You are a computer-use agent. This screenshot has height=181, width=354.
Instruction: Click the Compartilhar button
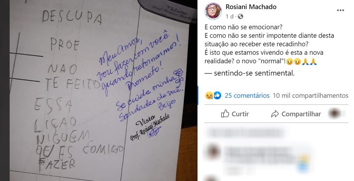296,114
